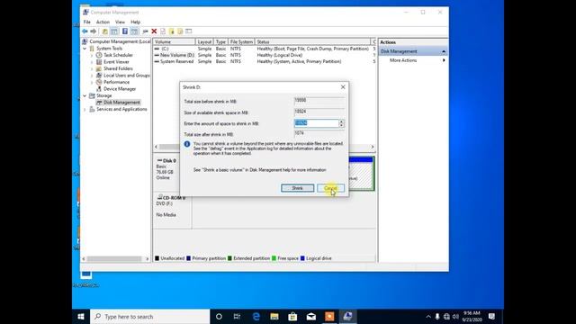
Task: Open File Explorer from the taskbar
Action: (274, 316)
